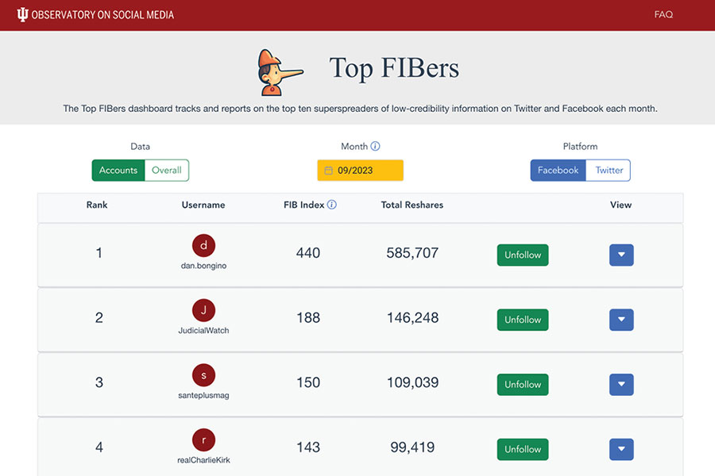
Task: Unfollow the realCharlieKirk account
Action: coord(523,449)
